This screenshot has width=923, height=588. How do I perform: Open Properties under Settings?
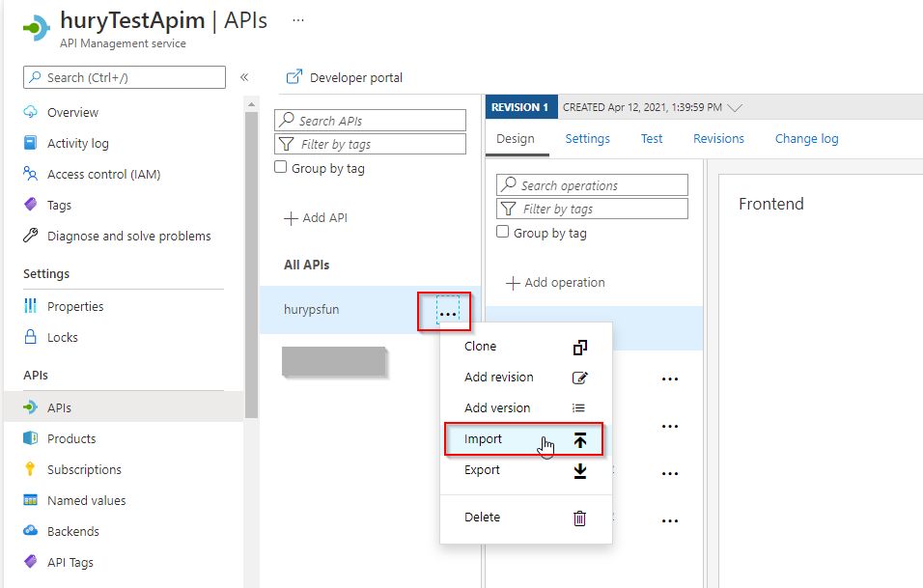point(74,307)
